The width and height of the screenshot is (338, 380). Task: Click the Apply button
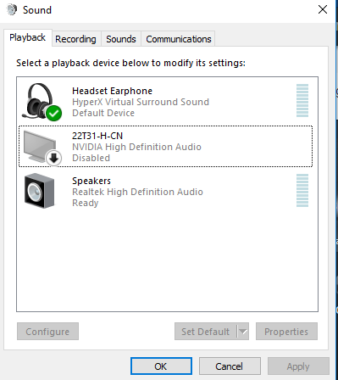tap(298, 366)
